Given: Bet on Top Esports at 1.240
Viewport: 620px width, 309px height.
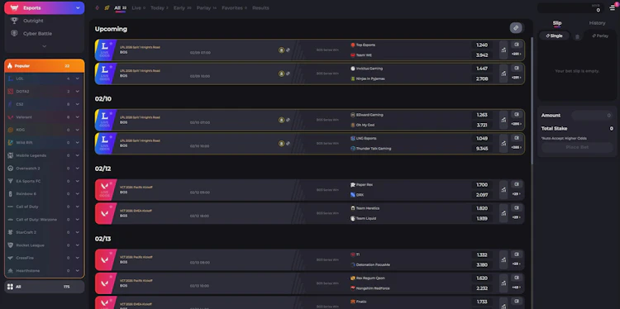Looking at the screenshot, I should pyautogui.click(x=482, y=45).
